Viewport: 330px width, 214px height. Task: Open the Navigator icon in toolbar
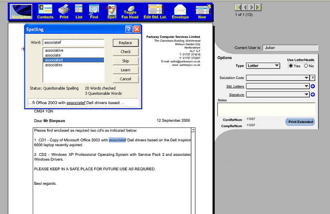tap(21, 12)
